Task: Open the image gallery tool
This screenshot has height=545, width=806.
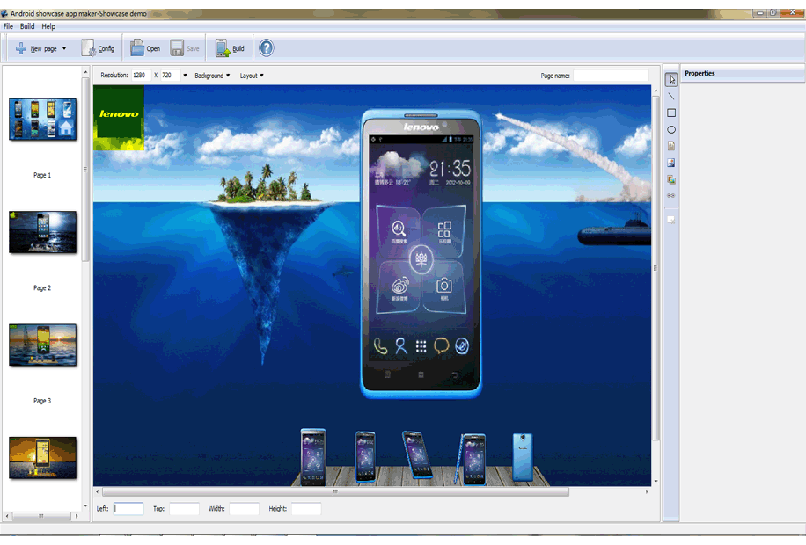Action: (x=670, y=178)
